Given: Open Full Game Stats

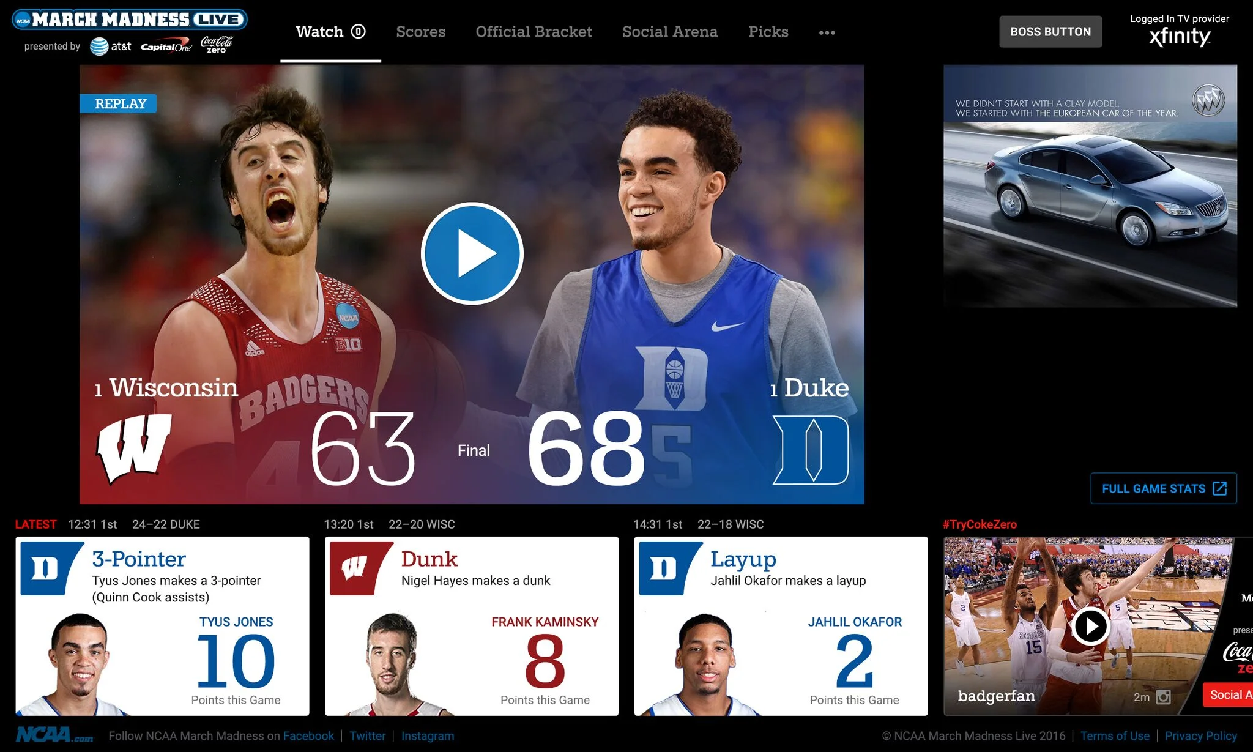Looking at the screenshot, I should coord(1163,488).
